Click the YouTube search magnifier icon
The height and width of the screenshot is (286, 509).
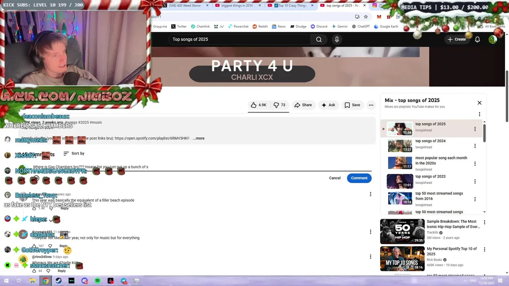[x=319, y=39]
